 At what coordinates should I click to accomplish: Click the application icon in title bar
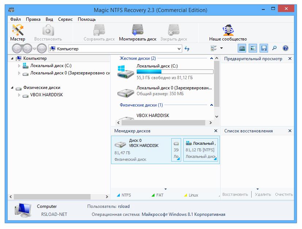[11, 9]
